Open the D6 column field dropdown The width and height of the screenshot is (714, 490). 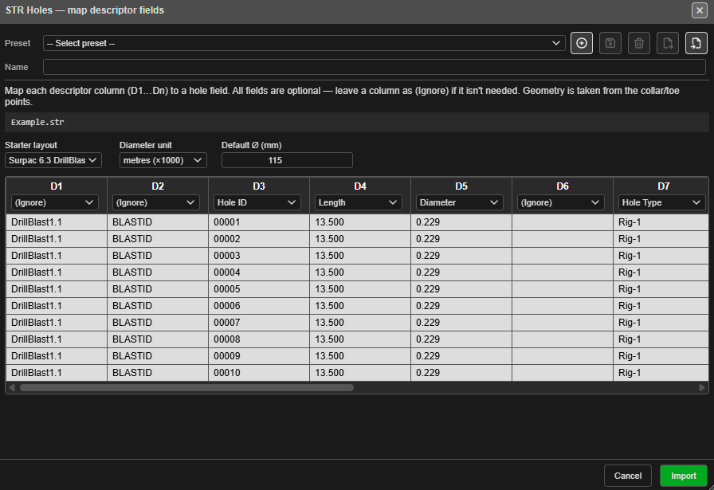pyautogui.click(x=560, y=202)
